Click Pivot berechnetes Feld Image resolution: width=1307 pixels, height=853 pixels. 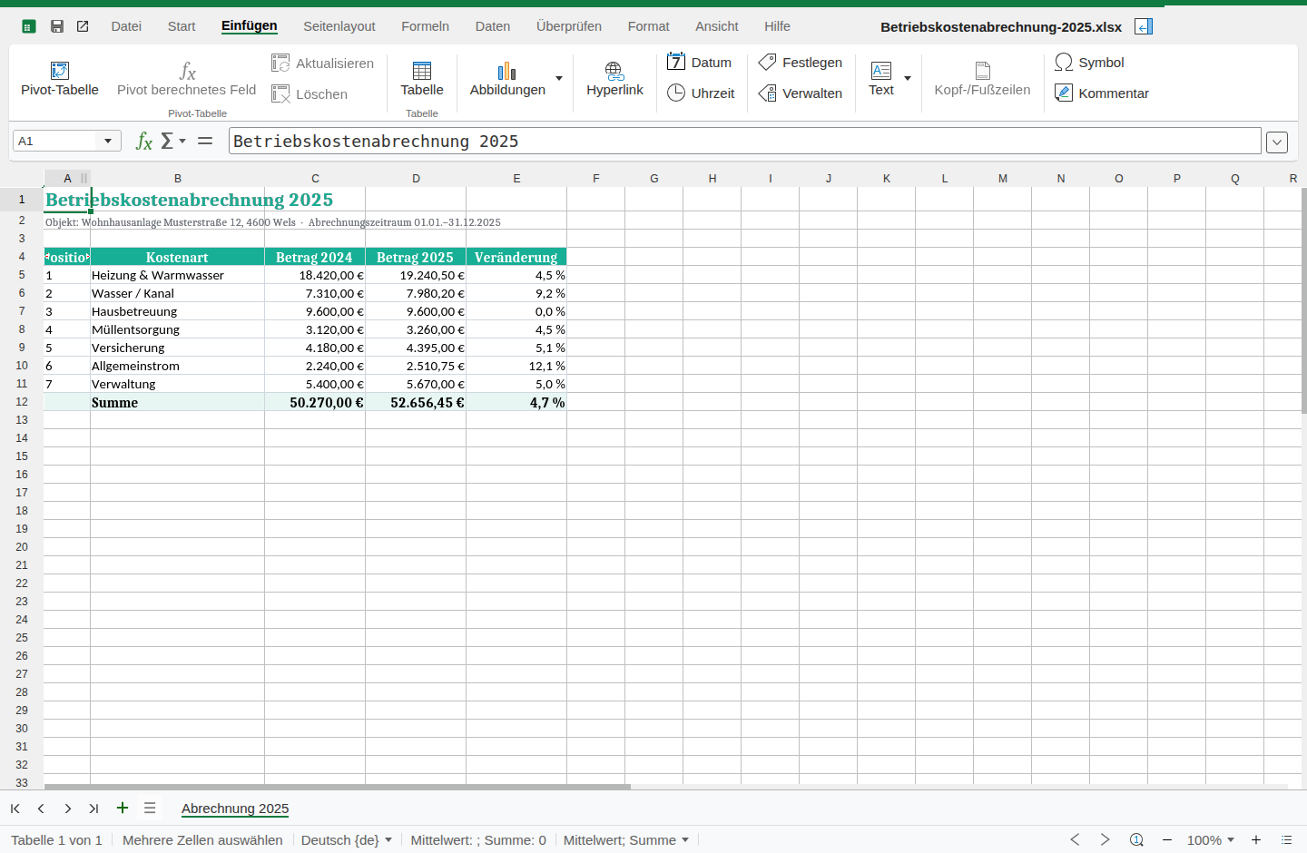click(x=187, y=79)
